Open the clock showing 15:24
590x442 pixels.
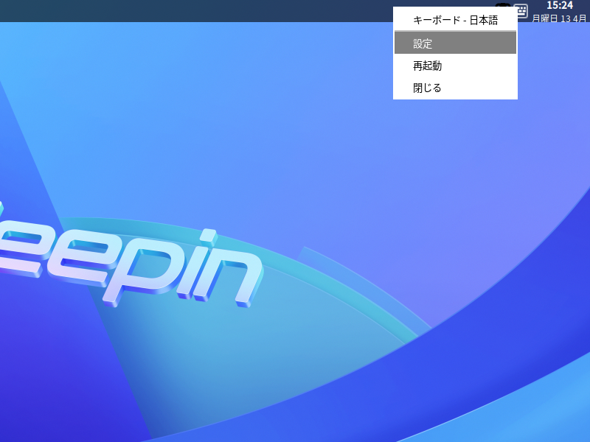click(x=559, y=5)
